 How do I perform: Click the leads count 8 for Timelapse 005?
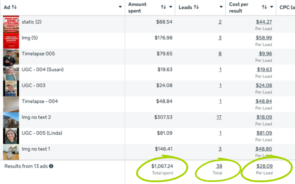click(220, 54)
